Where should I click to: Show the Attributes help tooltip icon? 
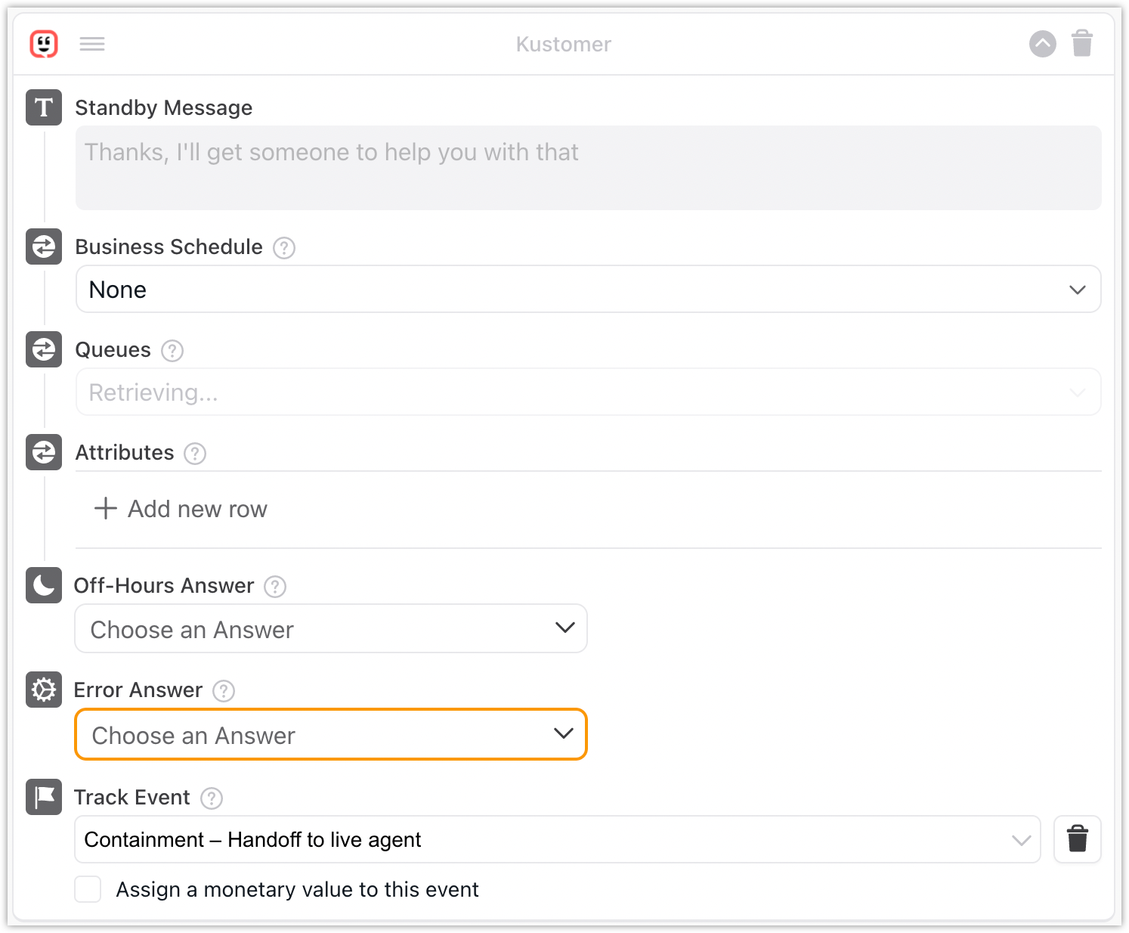click(195, 454)
